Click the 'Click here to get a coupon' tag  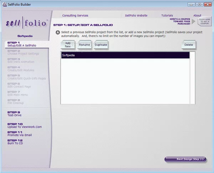(x=204, y=21)
